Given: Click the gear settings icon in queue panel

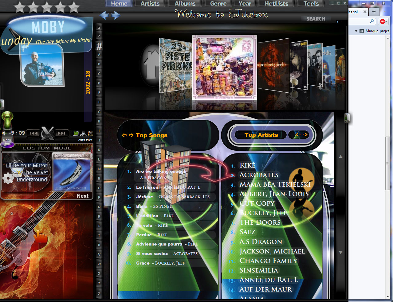Looking at the screenshot, I should 8,178.
